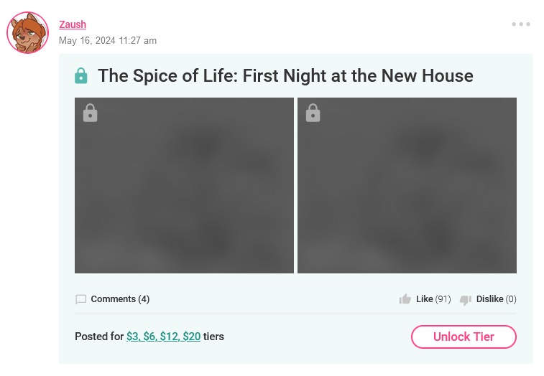The height and width of the screenshot is (376, 544).
Task: Open the three-dot post options menu
Action: [x=521, y=24]
